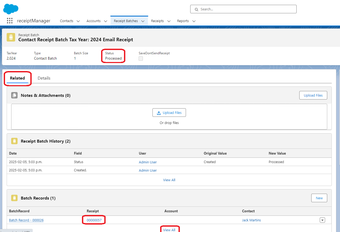The width and height of the screenshot is (340, 232).
Task: Expand the Reports tab dropdown arrow
Action: 194,21
